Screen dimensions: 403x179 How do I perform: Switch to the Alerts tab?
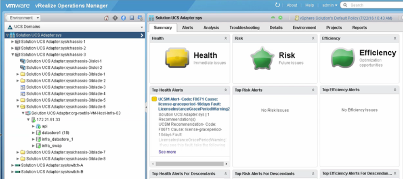coord(188,27)
